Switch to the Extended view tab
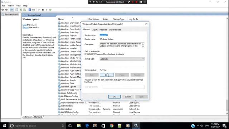This screenshot has height=129, width=229. click(x=27, y=117)
